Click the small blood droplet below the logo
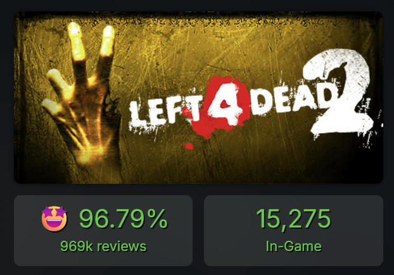 tap(187, 146)
